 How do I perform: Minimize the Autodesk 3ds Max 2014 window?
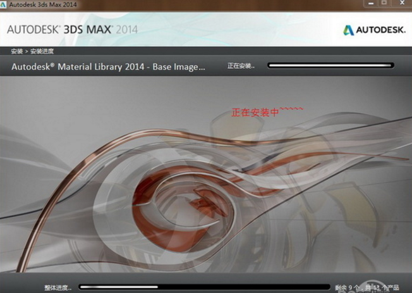[x=371, y=3]
